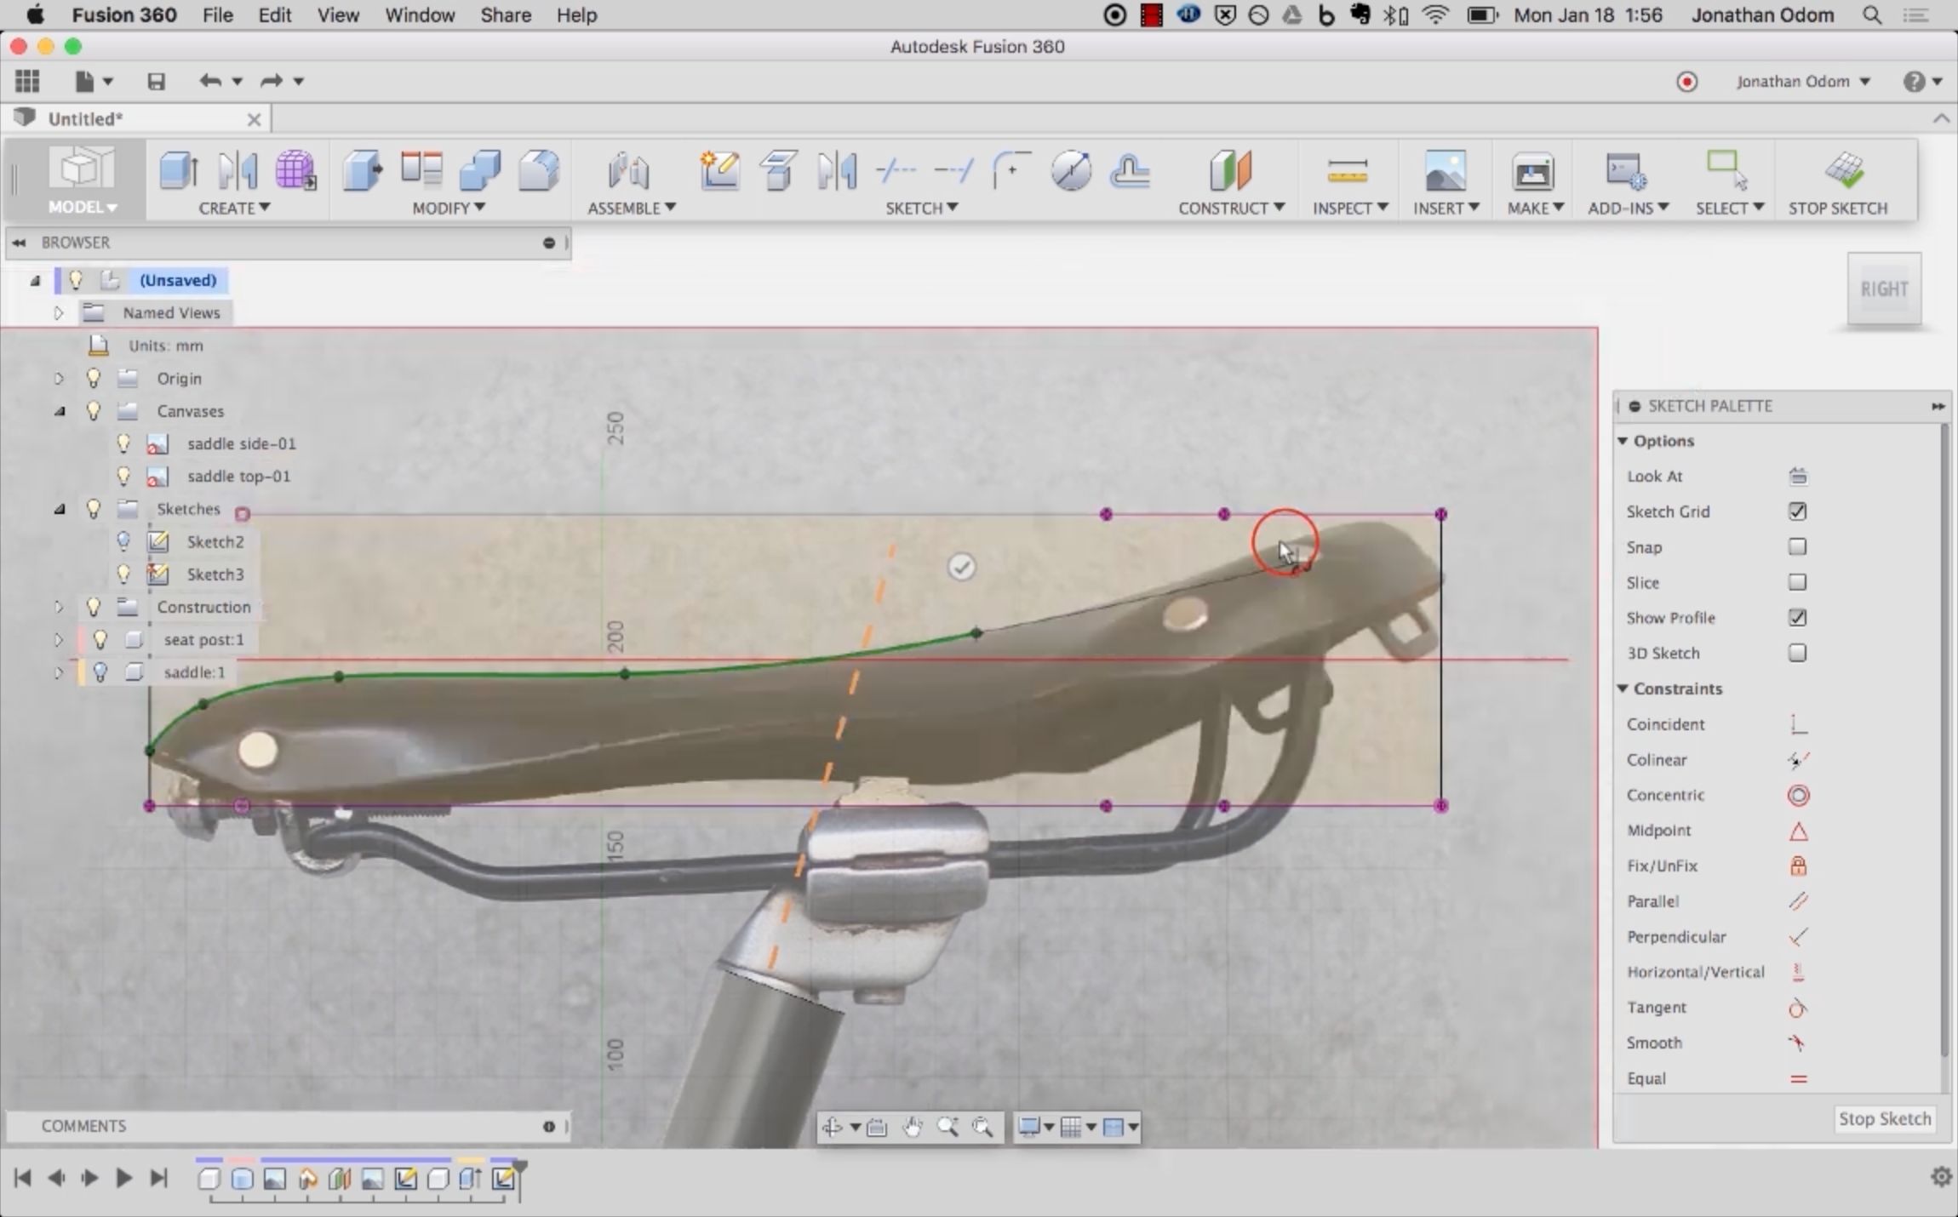Viewport: 1958px width, 1217px height.
Task: Open the data panel grid icon
Action: 27,82
